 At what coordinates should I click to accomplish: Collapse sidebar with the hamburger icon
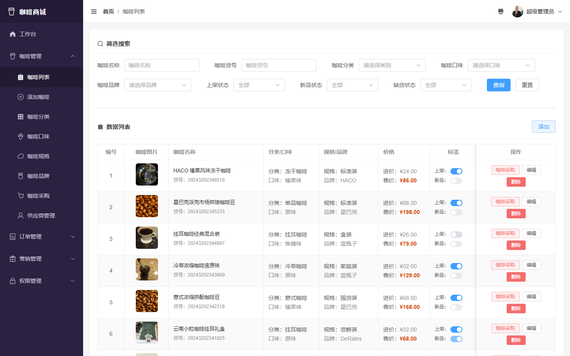coord(94,11)
